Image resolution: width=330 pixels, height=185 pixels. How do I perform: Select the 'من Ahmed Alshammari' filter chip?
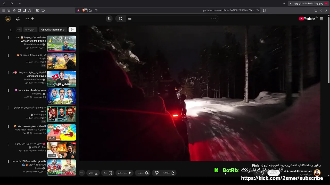click(x=53, y=30)
